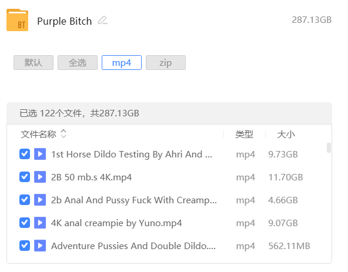348x272 pixels.
Task: Click the video icon on the 562.11MB row
Action: [x=40, y=246]
